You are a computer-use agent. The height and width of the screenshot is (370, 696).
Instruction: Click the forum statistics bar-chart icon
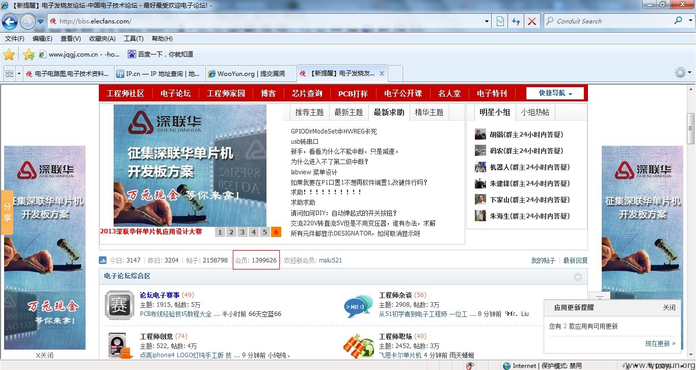[103, 260]
